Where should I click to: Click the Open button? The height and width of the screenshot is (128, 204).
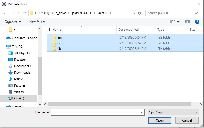160,120
